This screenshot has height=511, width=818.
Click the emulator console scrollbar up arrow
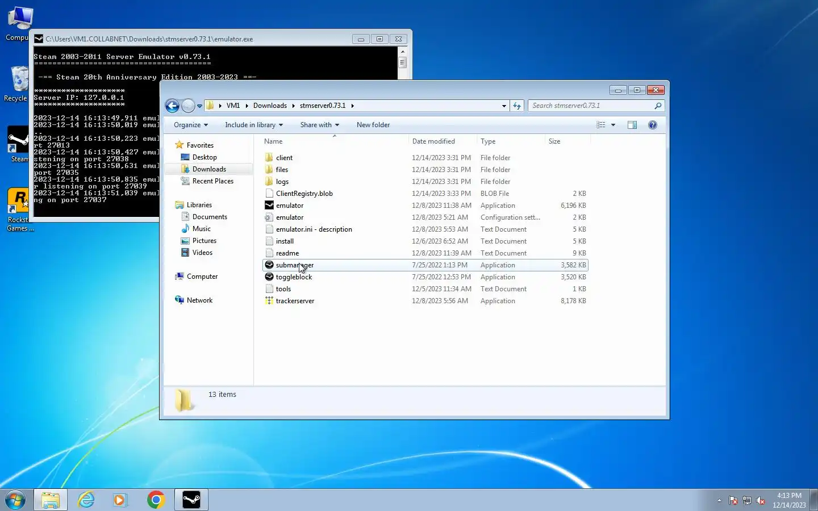(402, 52)
